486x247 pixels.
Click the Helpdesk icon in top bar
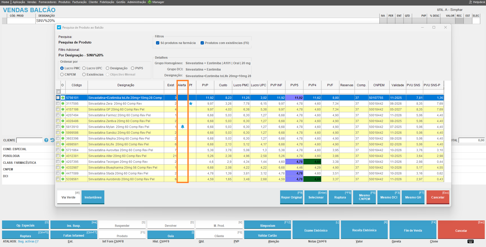tap(470, 2)
